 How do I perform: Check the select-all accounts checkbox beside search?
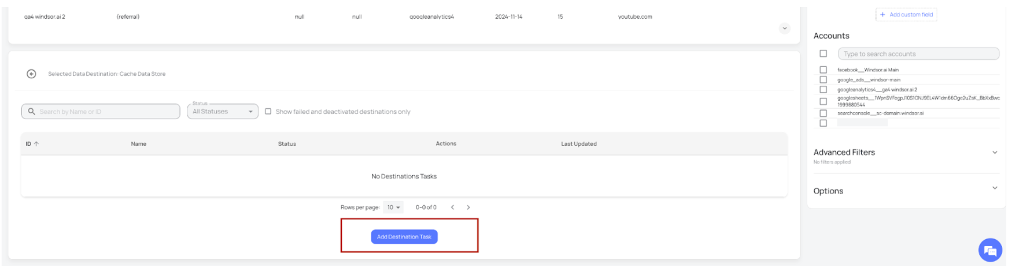coord(823,54)
